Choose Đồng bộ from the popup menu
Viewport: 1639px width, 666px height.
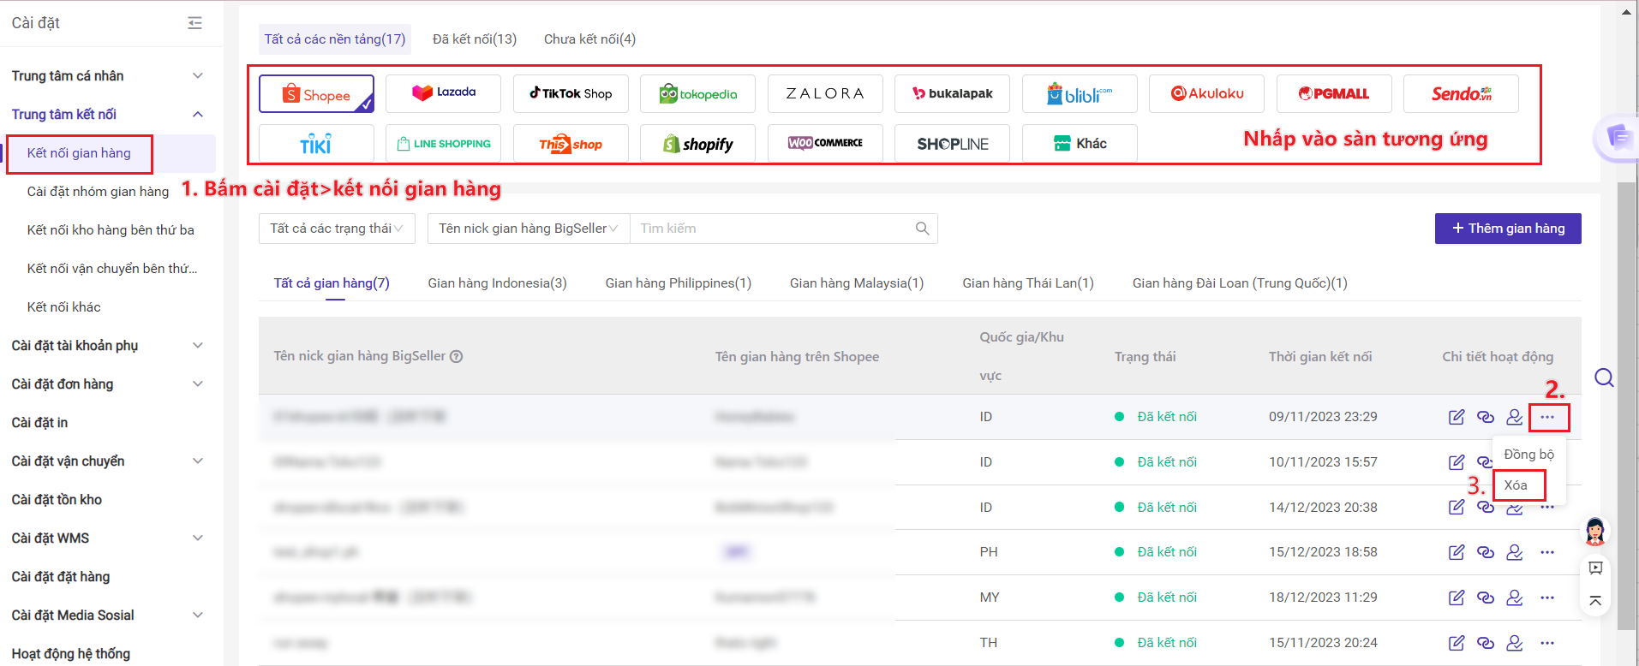pos(1529,455)
